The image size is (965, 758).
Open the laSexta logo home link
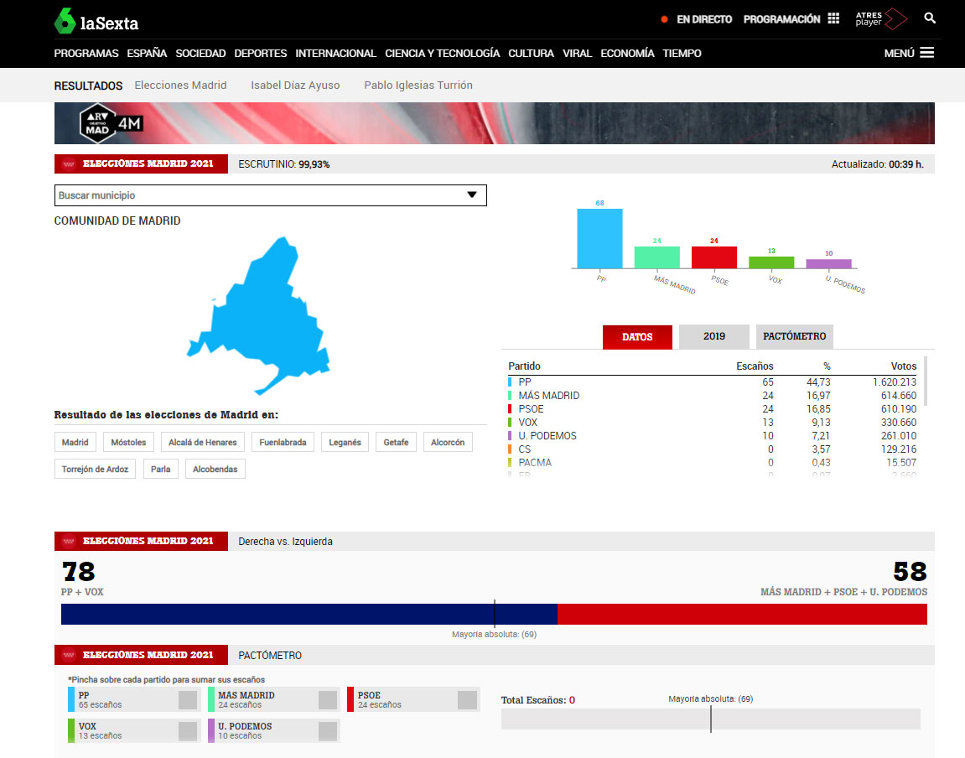96,22
